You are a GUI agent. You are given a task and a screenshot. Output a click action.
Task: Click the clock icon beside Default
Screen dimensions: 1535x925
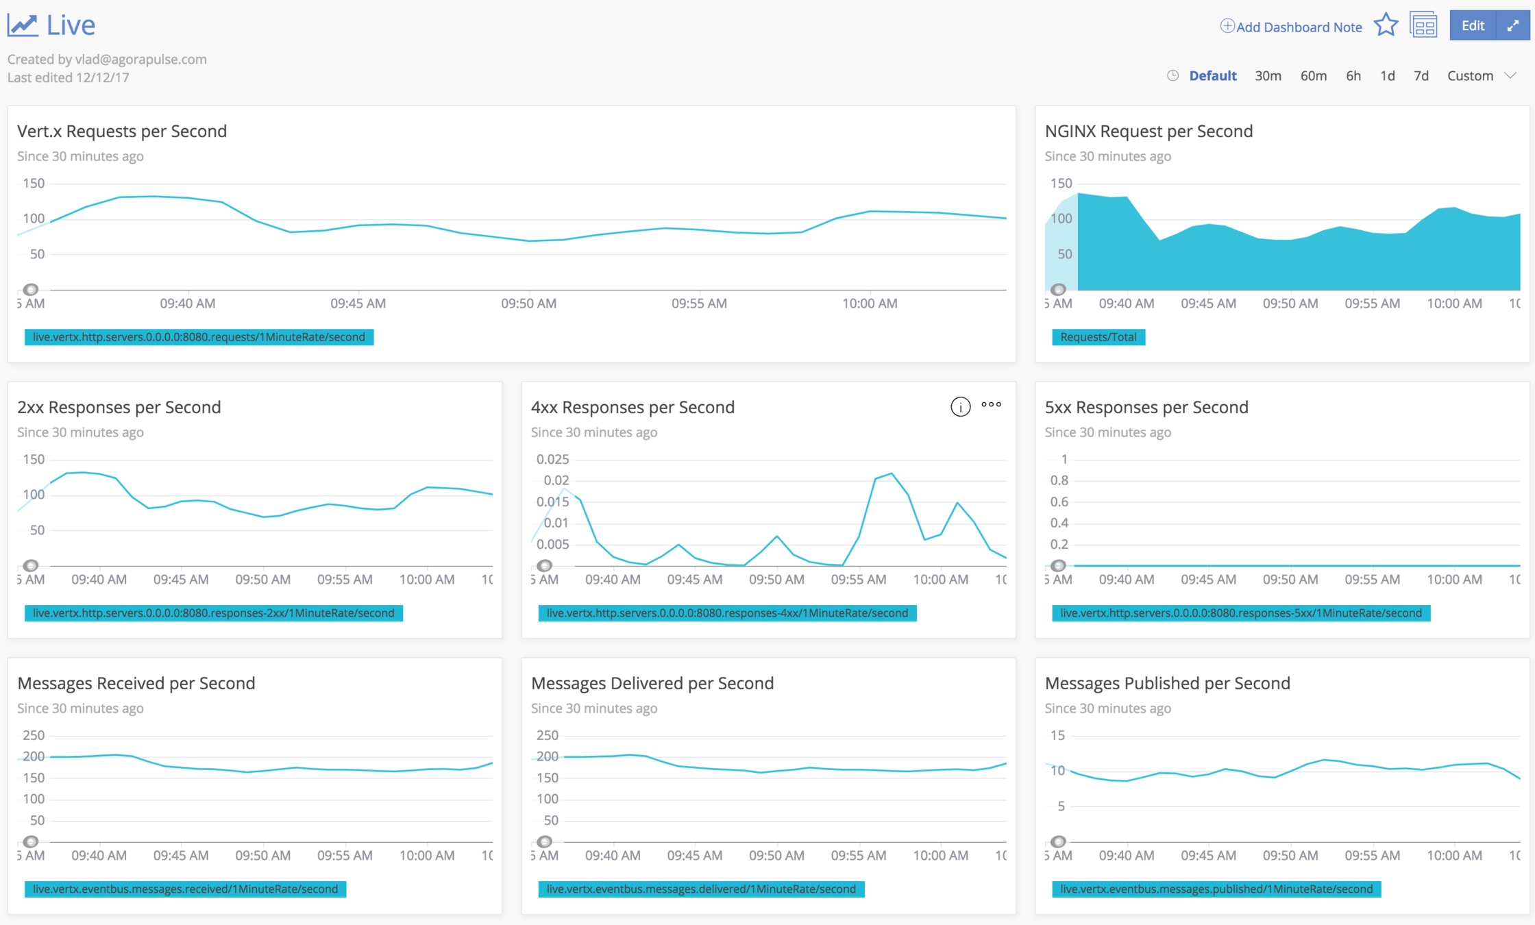coord(1172,75)
